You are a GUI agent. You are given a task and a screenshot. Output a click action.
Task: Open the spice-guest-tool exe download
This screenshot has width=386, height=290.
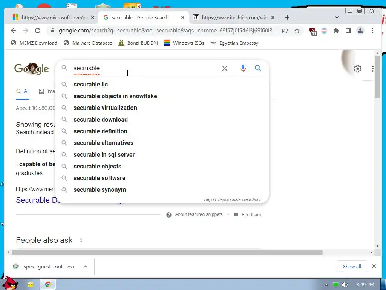pos(49,267)
